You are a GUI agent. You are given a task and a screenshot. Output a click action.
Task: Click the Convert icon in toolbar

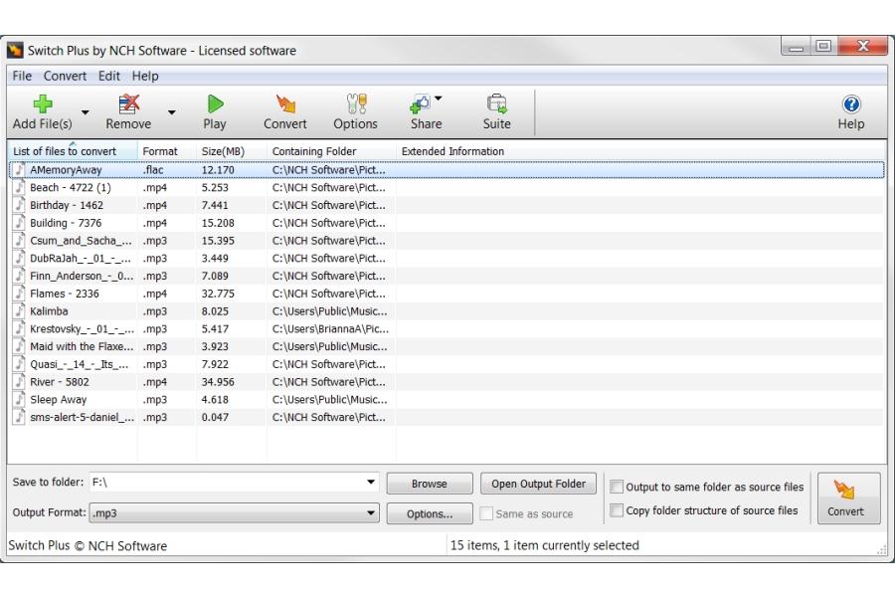point(285,103)
